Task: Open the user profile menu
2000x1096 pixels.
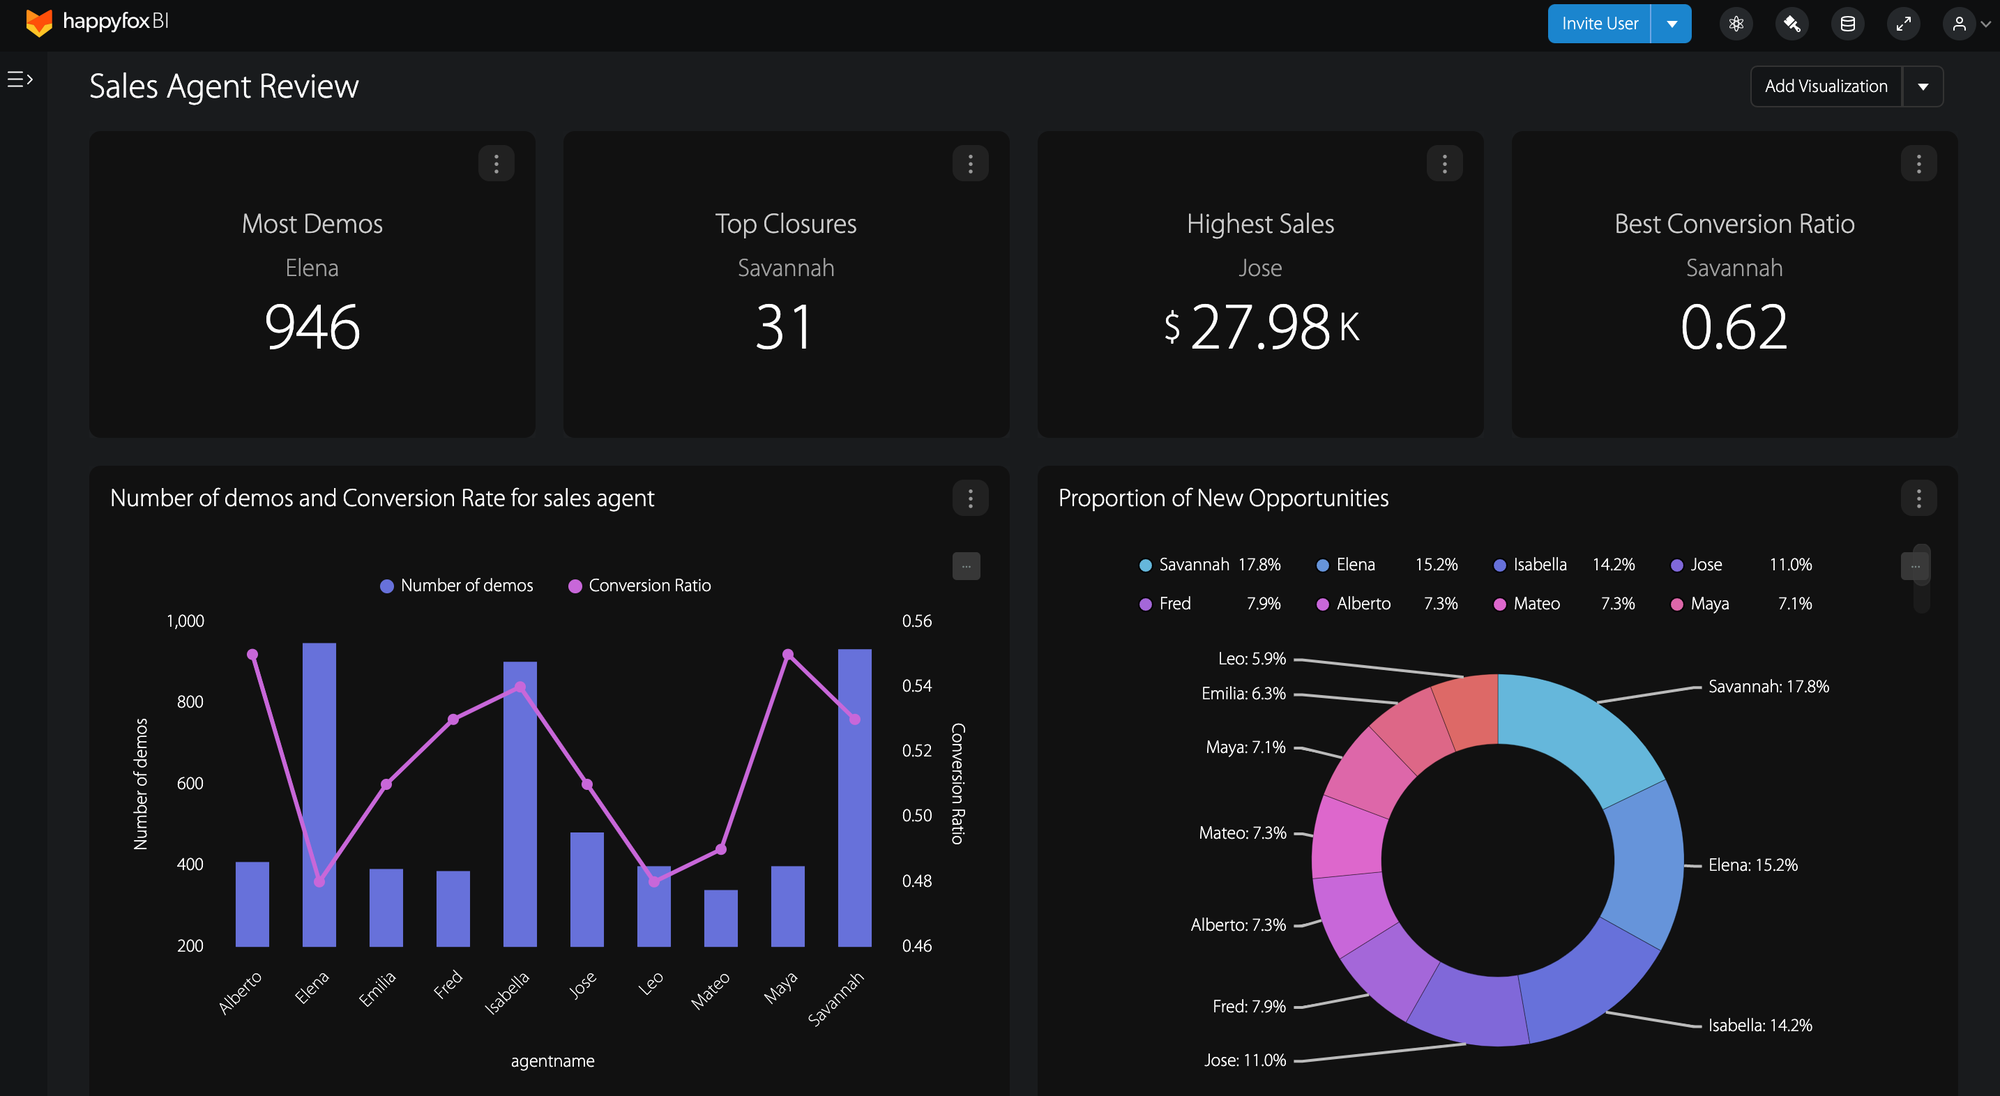Action: click(1967, 23)
